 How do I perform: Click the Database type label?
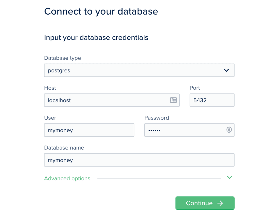click(x=63, y=58)
